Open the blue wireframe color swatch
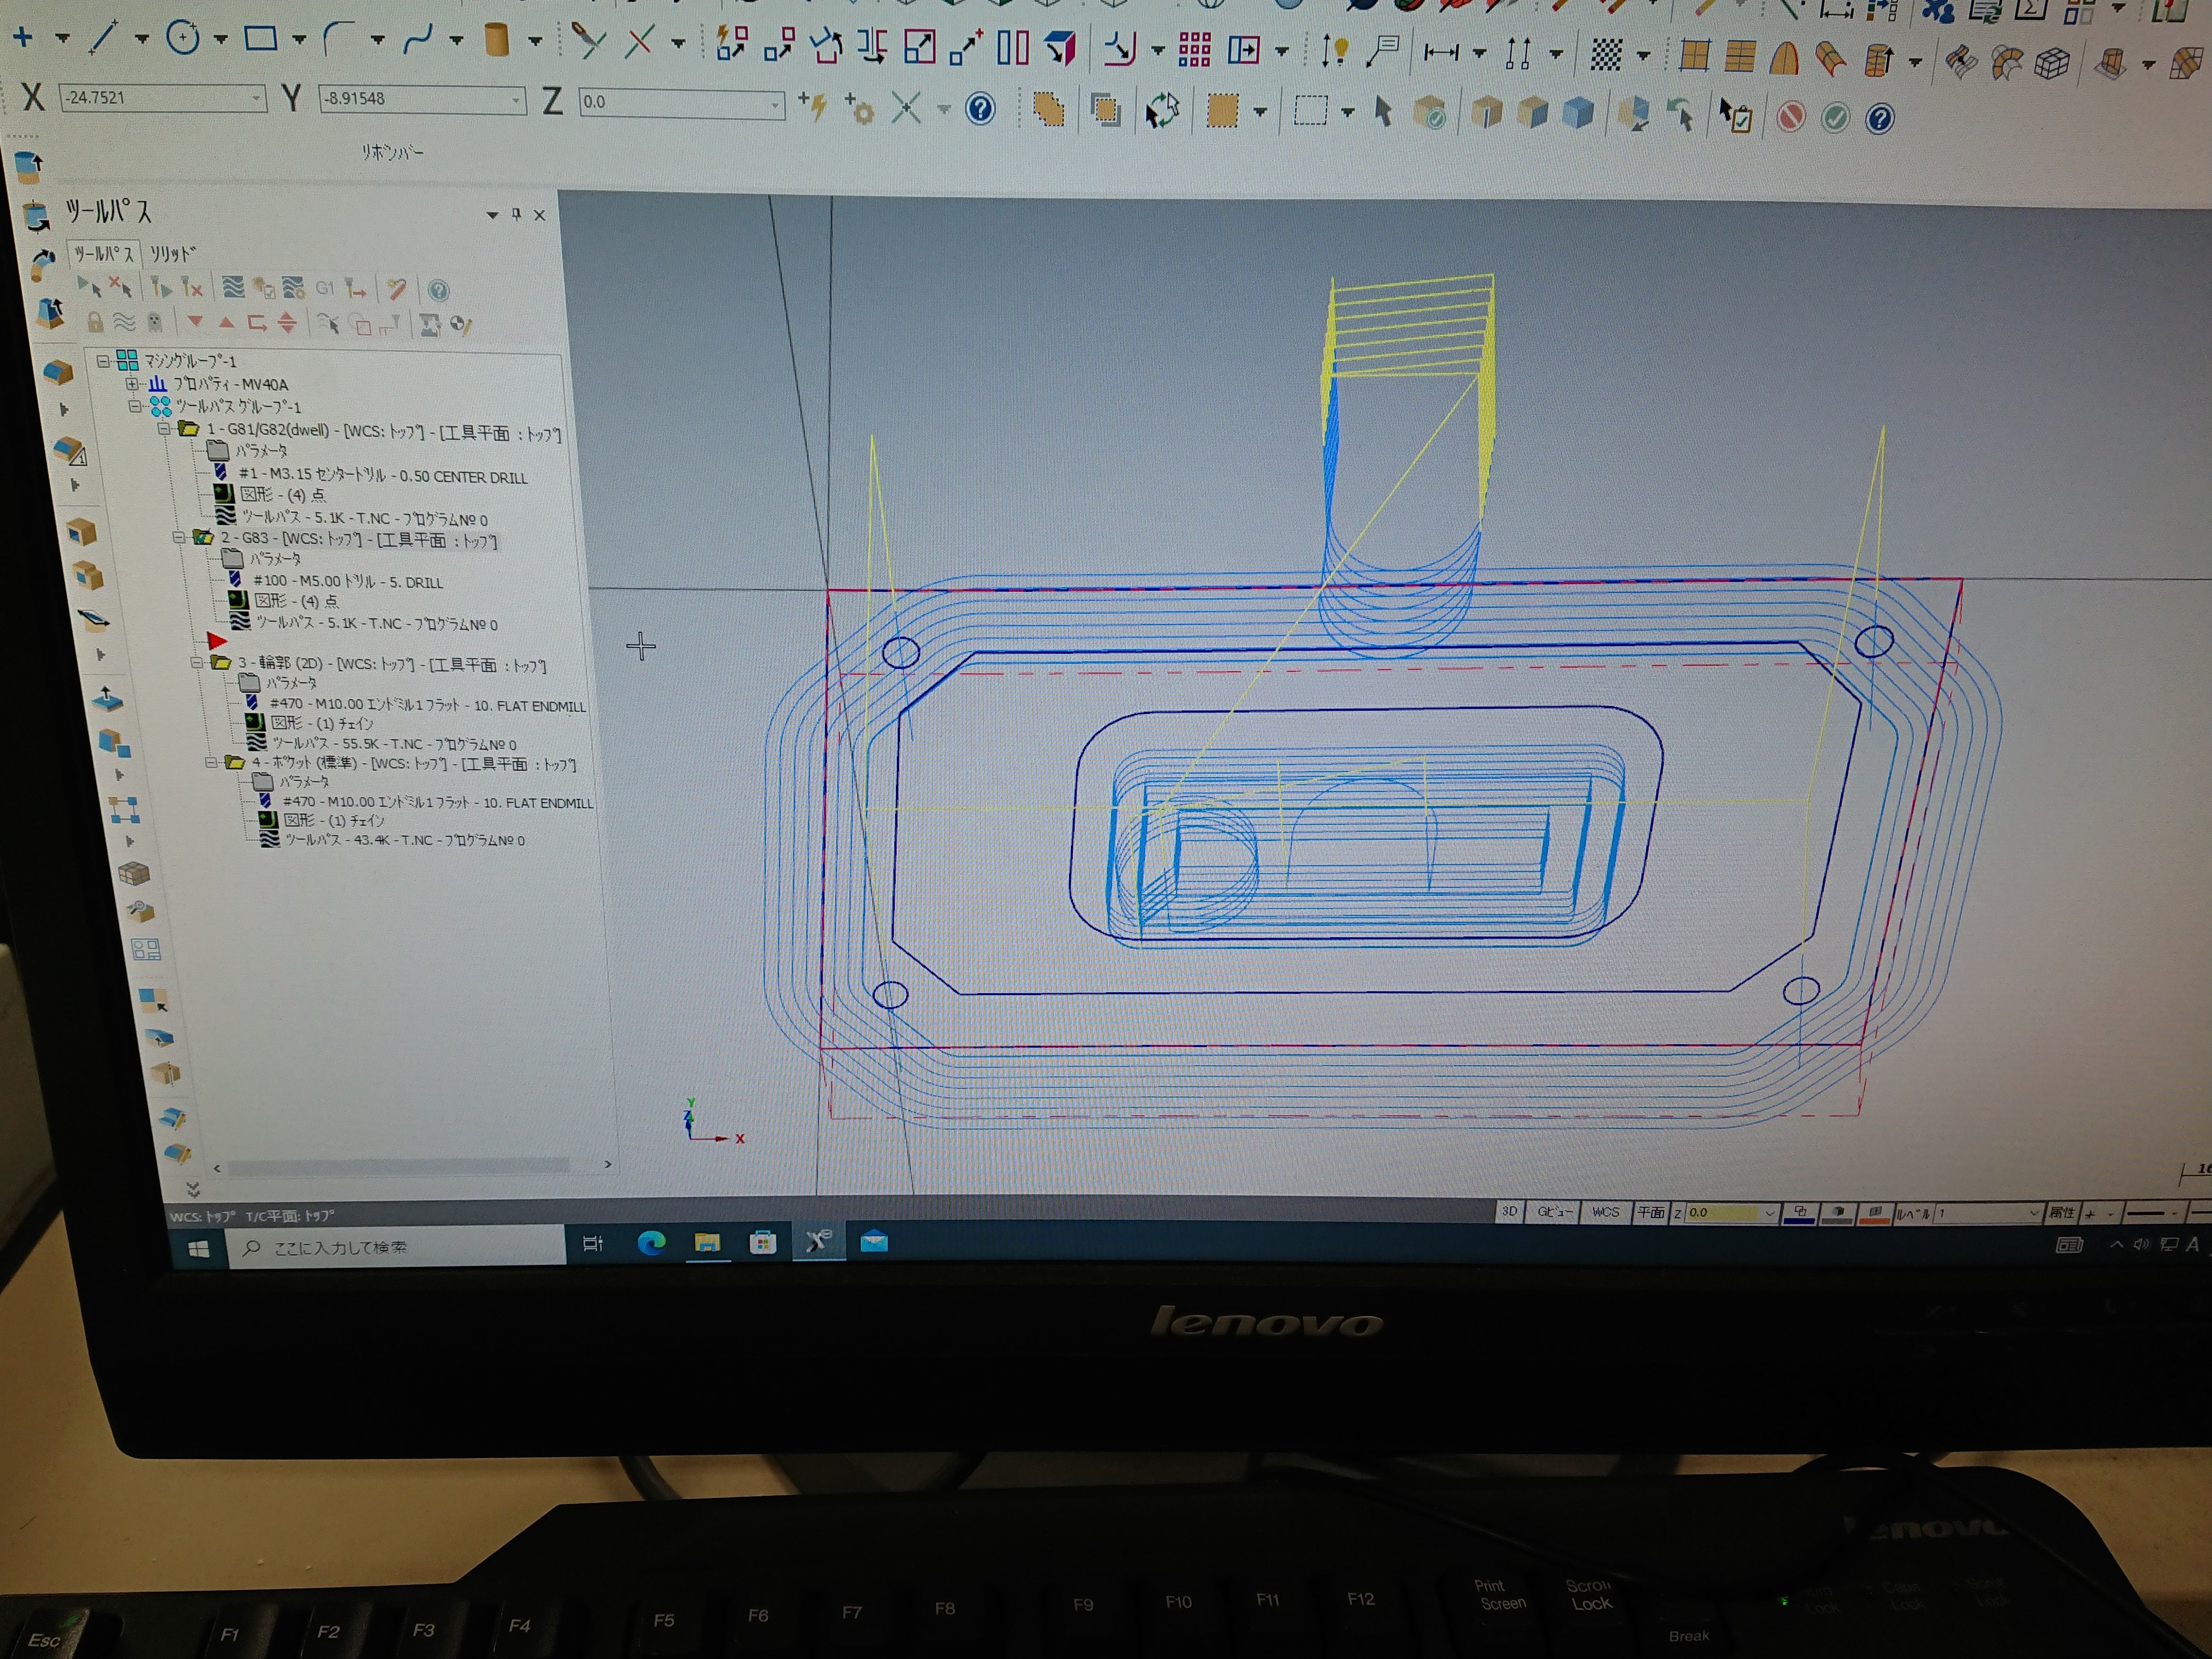This screenshot has height=1659, width=2212. 1799,1213
